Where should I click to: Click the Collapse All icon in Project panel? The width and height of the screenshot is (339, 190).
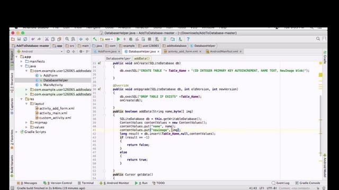(x=74, y=52)
